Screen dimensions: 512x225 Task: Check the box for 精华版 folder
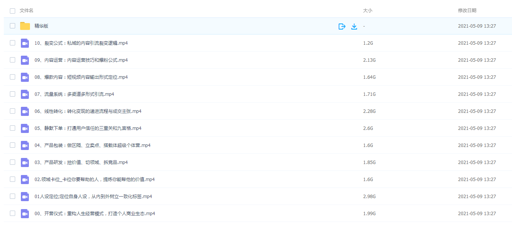point(13,26)
